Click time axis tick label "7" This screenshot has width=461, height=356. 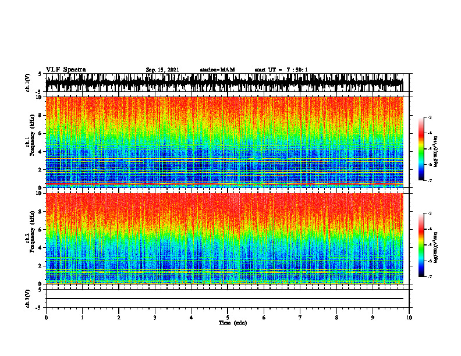tap(300, 318)
